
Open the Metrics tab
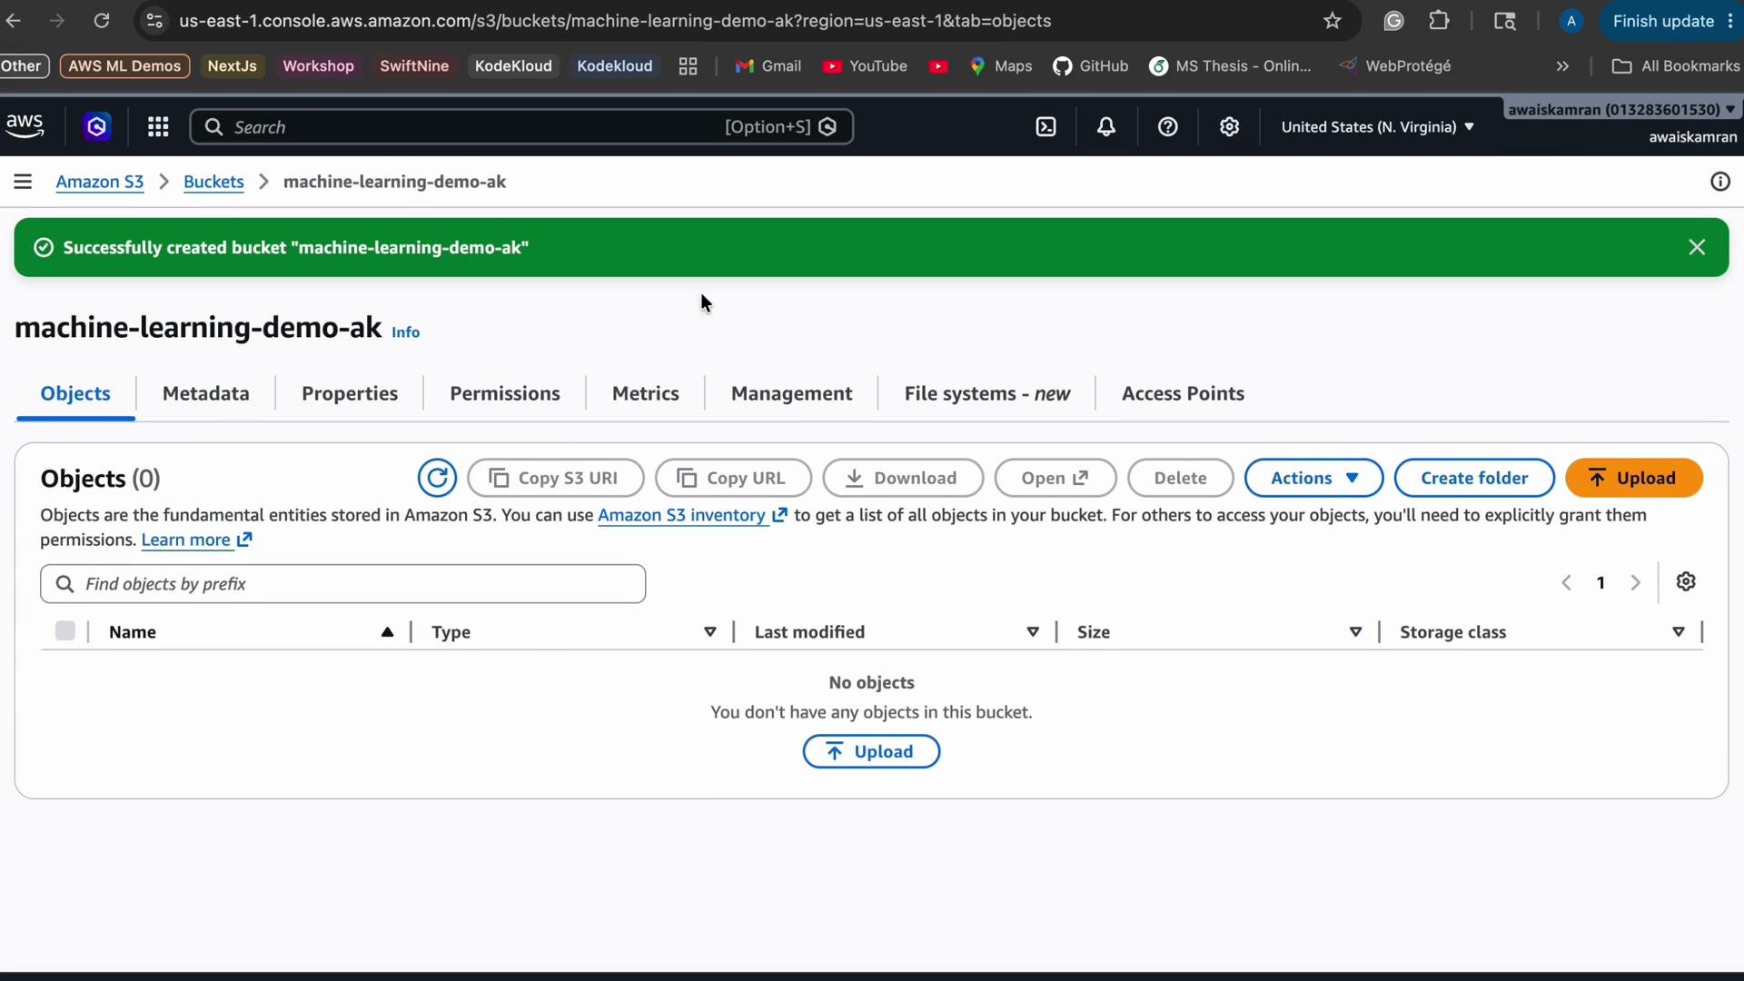coord(646,393)
